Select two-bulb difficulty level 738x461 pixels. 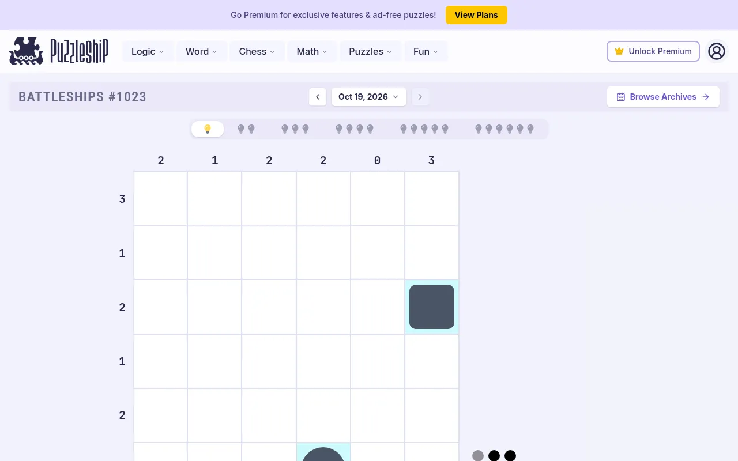[x=246, y=129]
